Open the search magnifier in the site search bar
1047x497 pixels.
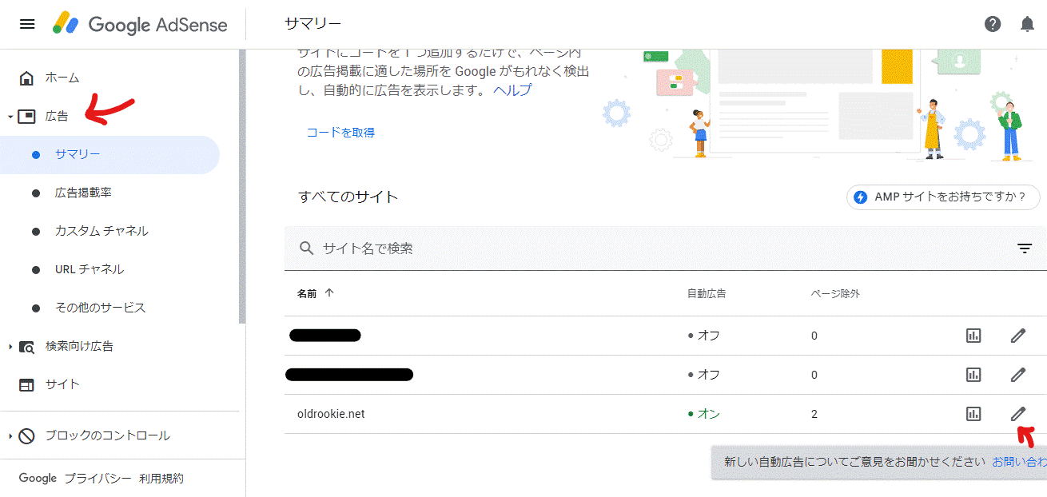tap(307, 248)
